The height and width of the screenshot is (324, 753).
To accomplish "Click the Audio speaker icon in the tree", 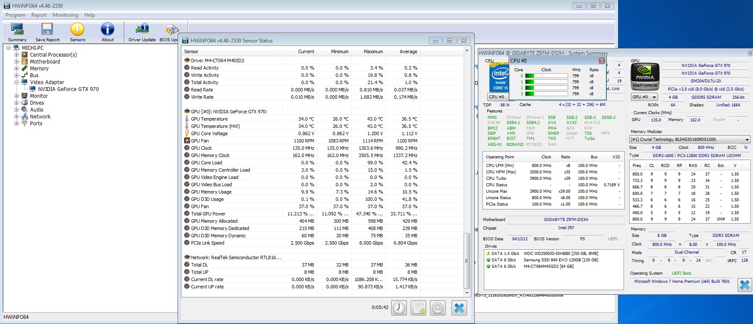I will 25,109.
